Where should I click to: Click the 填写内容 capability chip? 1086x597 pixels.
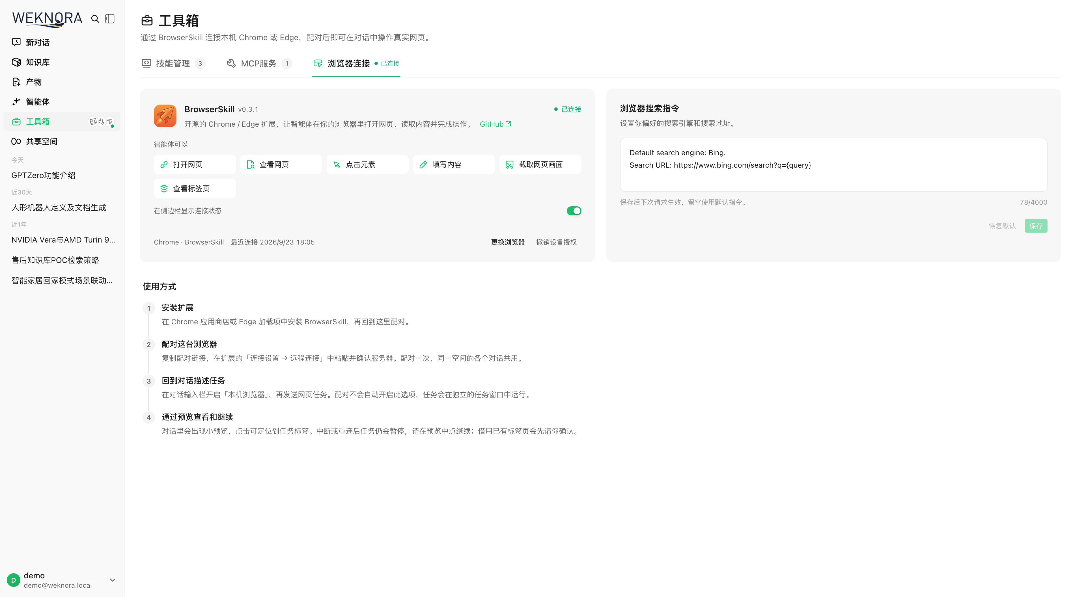[454, 164]
